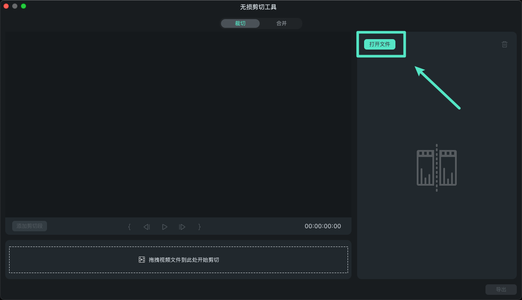Delete all clips using the trash icon
Image resolution: width=522 pixels, height=300 pixels.
(x=504, y=44)
